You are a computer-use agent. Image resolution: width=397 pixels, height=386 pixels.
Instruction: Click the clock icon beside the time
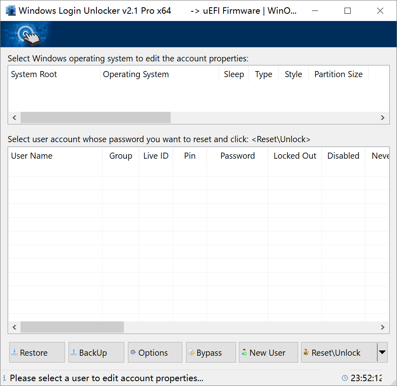coord(345,378)
